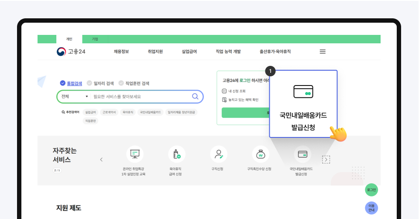This screenshot has width=419, height=219.
Task: Click 놓치고 있는 혜택 확인 link
Action: coord(244,99)
